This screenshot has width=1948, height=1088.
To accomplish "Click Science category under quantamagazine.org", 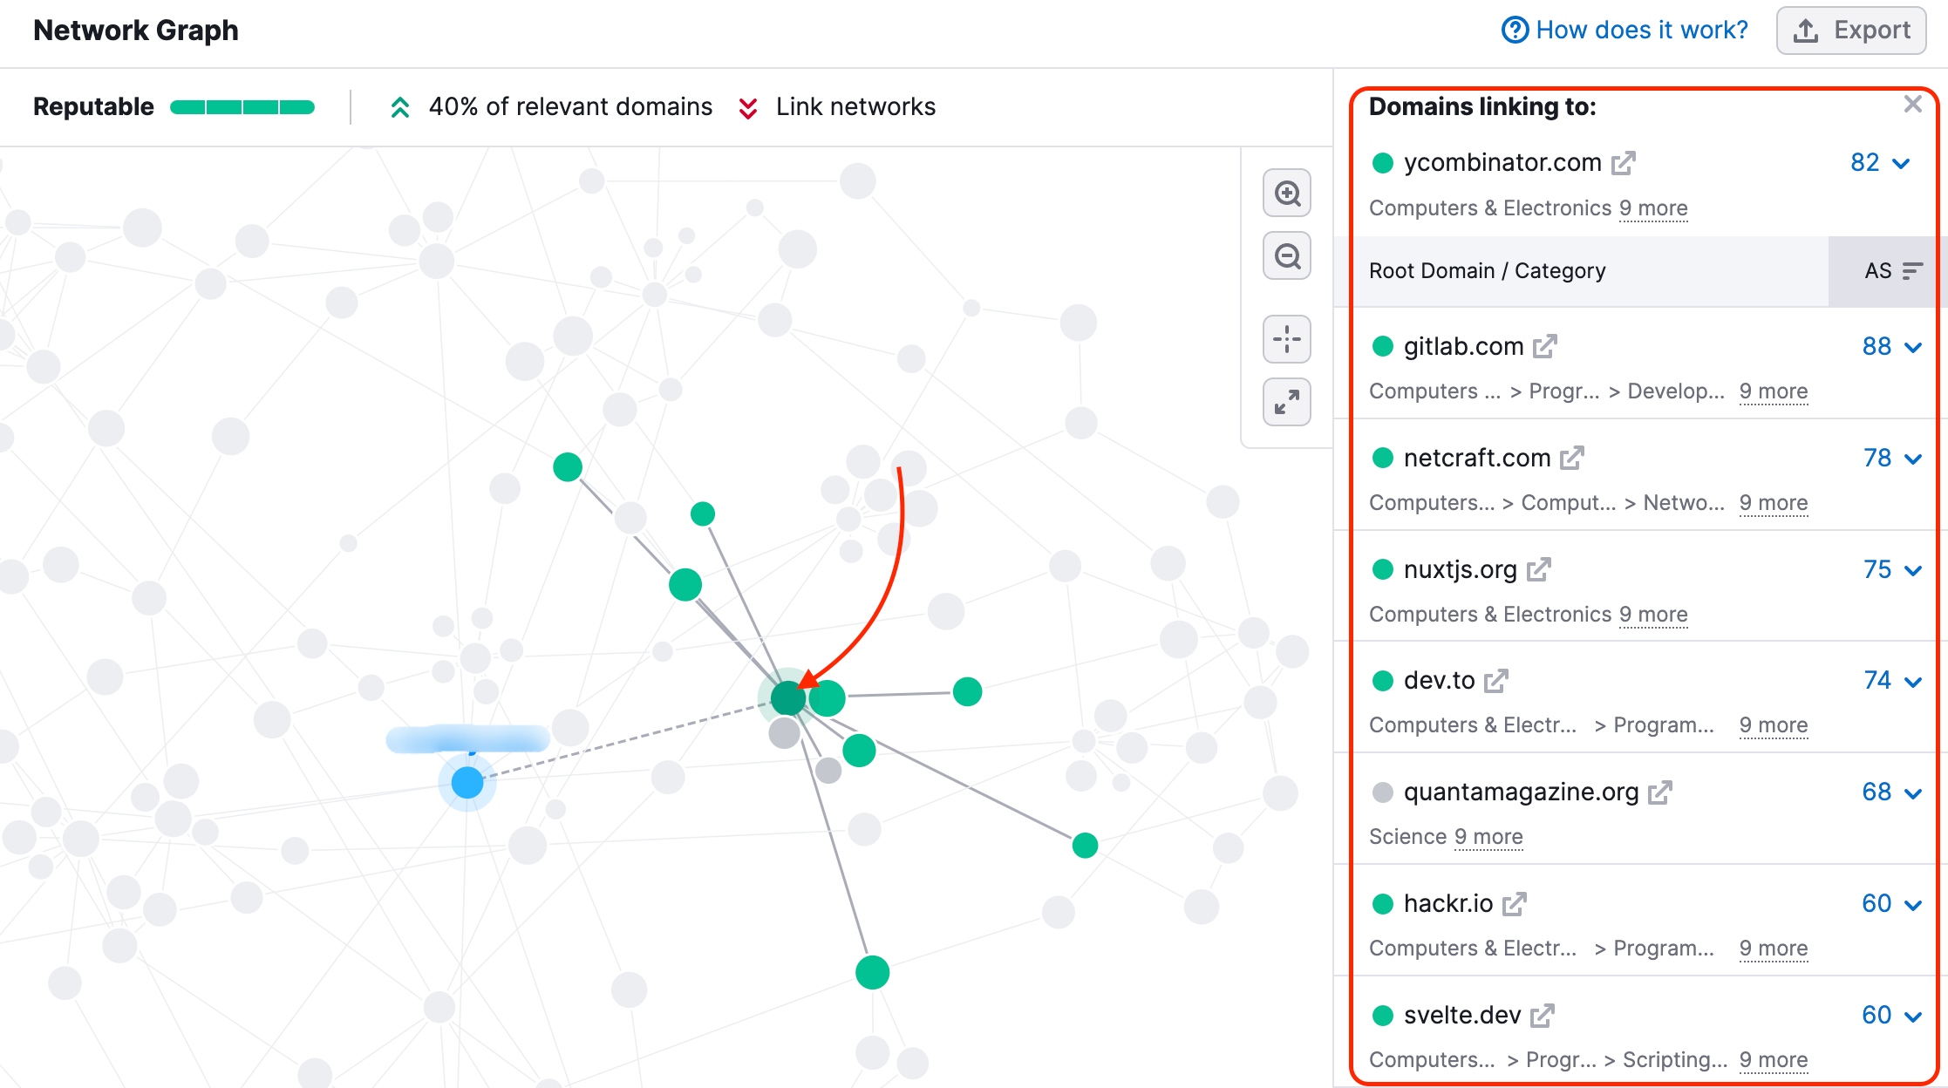I will (x=1407, y=837).
